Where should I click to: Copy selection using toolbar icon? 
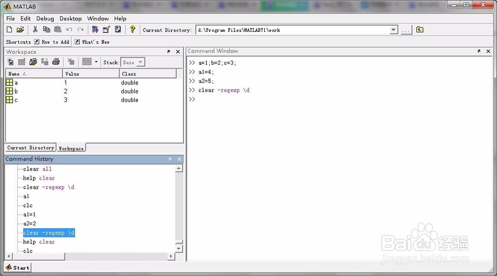tap(46, 29)
